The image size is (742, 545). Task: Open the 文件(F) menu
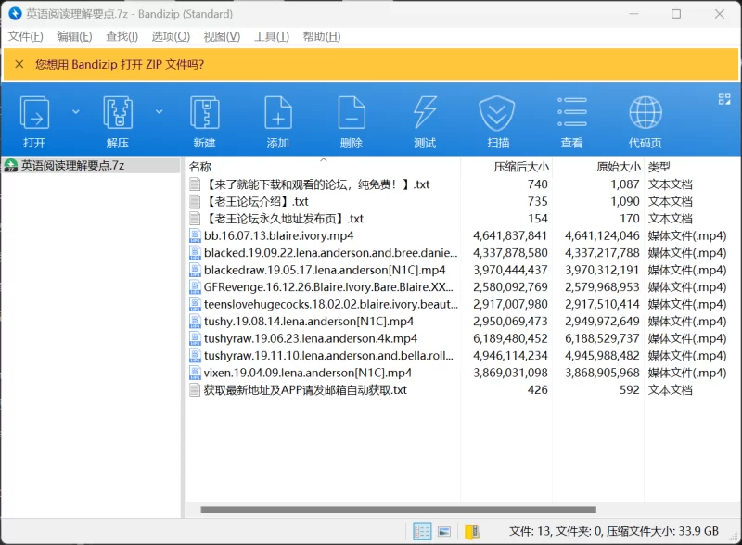pyautogui.click(x=25, y=36)
